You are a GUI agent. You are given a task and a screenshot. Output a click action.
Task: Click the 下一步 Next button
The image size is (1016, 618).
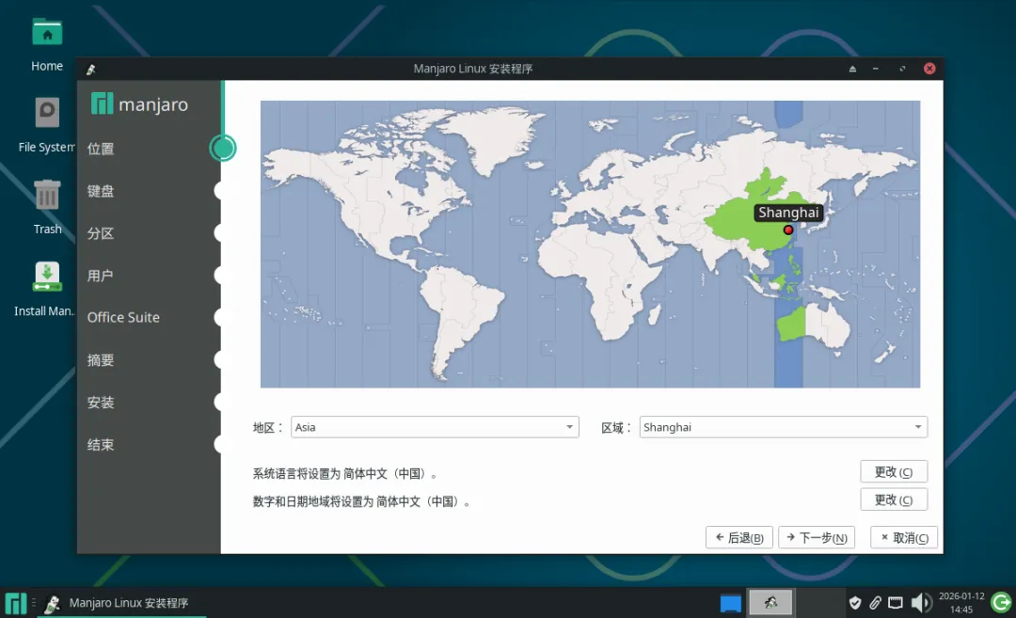[x=816, y=536]
